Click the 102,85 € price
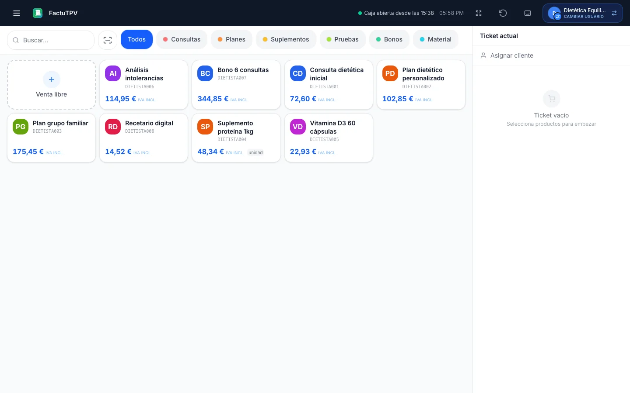630x393 pixels. point(398,99)
